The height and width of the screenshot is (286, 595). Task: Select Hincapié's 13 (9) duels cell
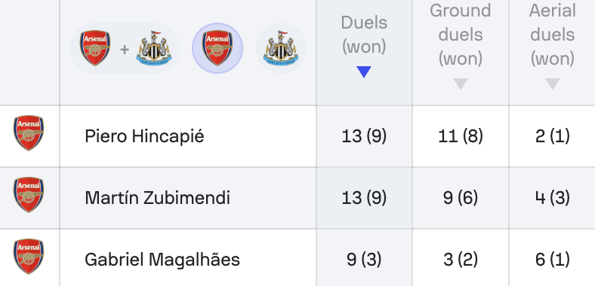[x=364, y=136]
